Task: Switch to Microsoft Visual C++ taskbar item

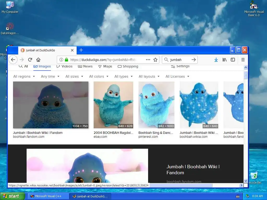Action: [x=48, y=196]
